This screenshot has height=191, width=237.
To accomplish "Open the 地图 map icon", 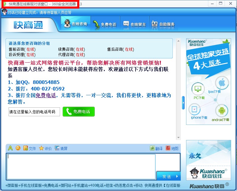I will (168, 148).
